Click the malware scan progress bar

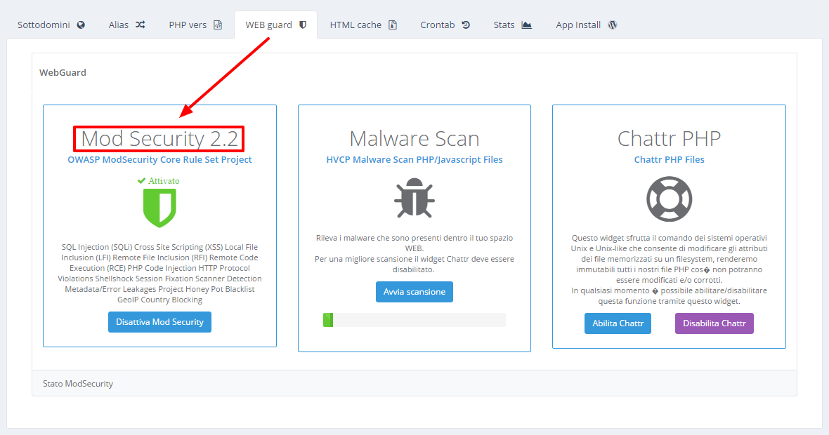coord(414,320)
